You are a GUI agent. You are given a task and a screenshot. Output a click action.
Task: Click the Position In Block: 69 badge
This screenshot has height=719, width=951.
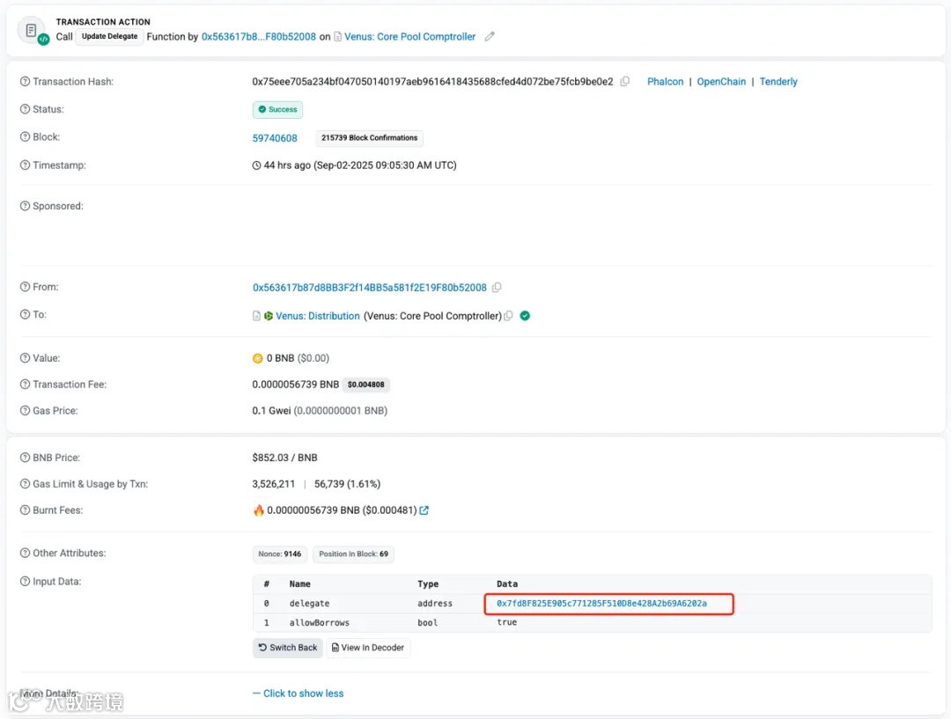pyautogui.click(x=354, y=554)
